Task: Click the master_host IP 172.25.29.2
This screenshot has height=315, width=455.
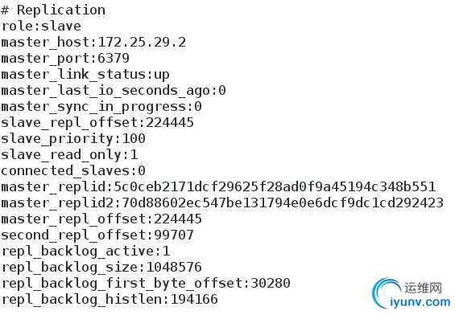Action: click(x=142, y=43)
